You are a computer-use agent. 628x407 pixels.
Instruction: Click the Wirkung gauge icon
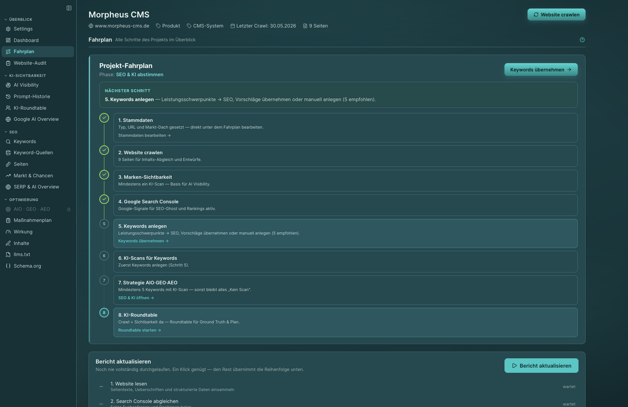pos(8,232)
